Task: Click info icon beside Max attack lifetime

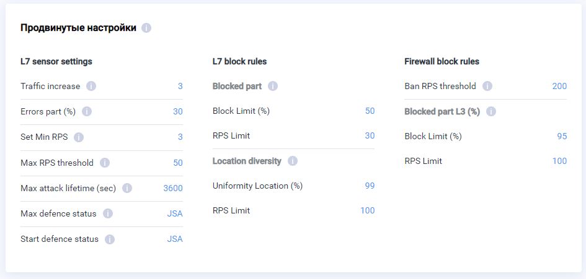Action: pyautogui.click(x=127, y=188)
